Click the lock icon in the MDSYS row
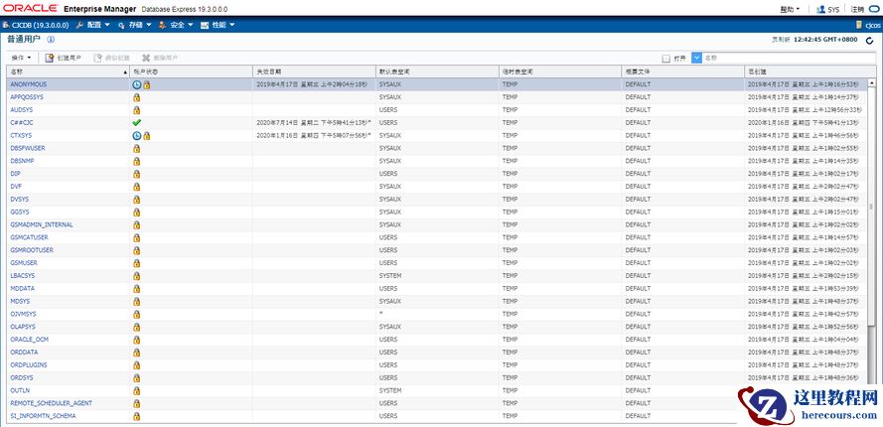 [136, 301]
